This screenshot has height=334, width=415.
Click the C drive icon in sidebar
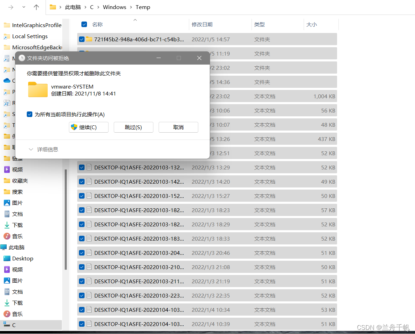point(7,325)
